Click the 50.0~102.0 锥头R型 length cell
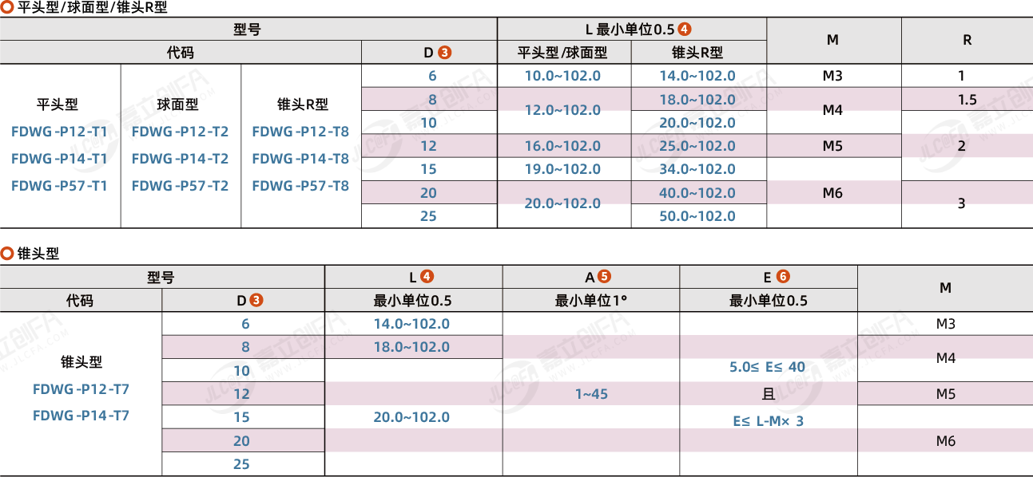1033x477 pixels. point(697,216)
